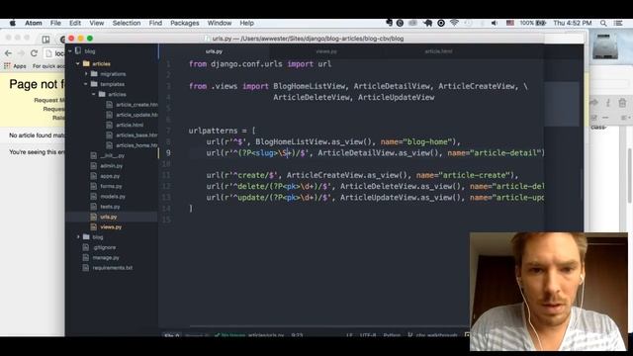Open the Selection menu
633x356 pixels.
(x=127, y=23)
